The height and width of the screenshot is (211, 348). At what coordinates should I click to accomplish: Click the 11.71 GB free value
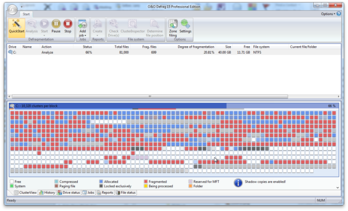pyautogui.click(x=244, y=52)
